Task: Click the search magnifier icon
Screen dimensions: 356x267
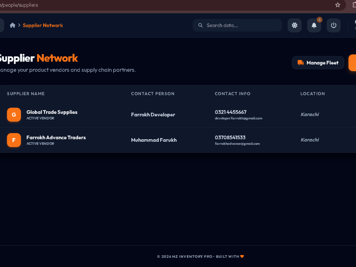Action: 200,25
